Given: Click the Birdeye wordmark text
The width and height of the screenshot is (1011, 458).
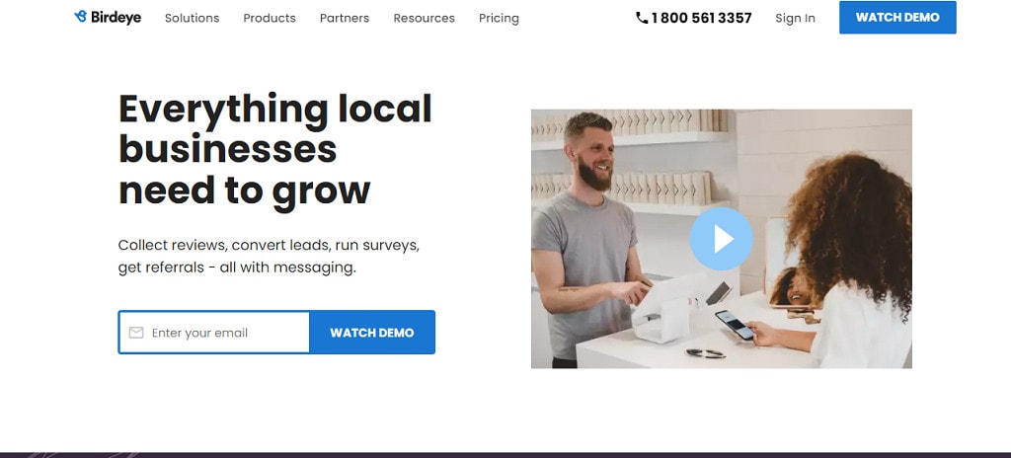Looking at the screenshot, I should (x=117, y=18).
